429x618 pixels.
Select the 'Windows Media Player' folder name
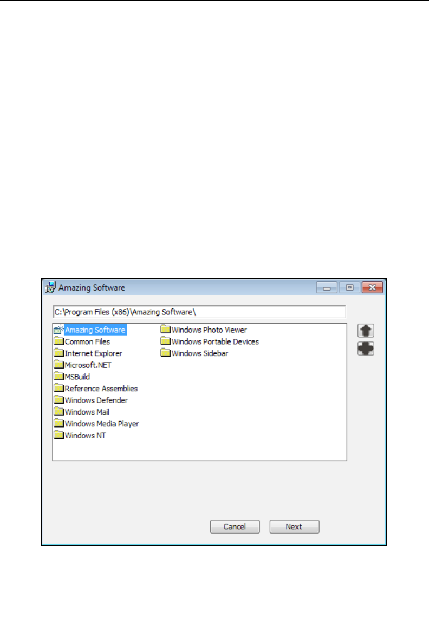click(101, 424)
